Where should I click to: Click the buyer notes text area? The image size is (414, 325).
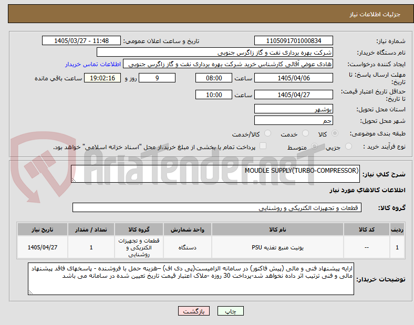pyautogui.click(x=191, y=279)
